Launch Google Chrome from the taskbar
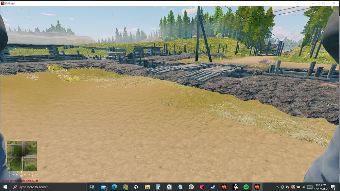Image resolution: width=340 pixels, height=191 pixels. pos(125,187)
